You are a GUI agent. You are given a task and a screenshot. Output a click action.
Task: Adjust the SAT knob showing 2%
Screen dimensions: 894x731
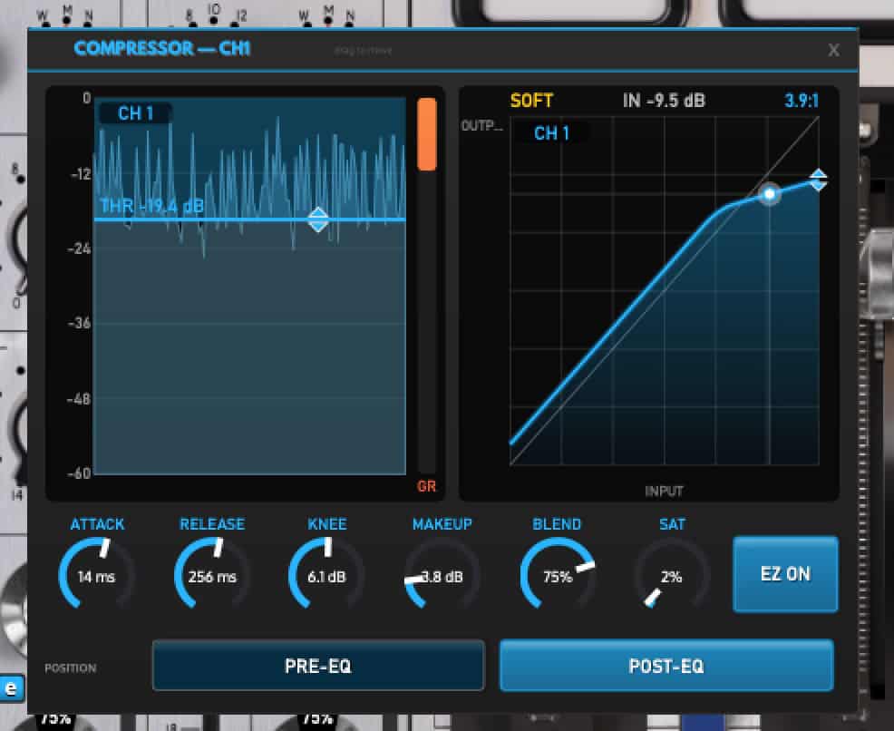pos(672,575)
